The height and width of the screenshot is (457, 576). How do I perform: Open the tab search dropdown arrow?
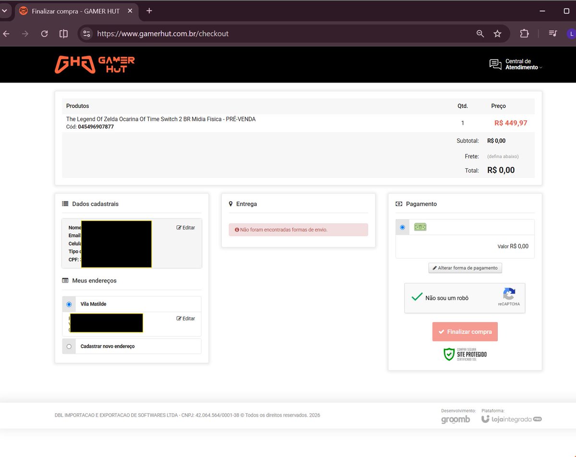[4, 11]
